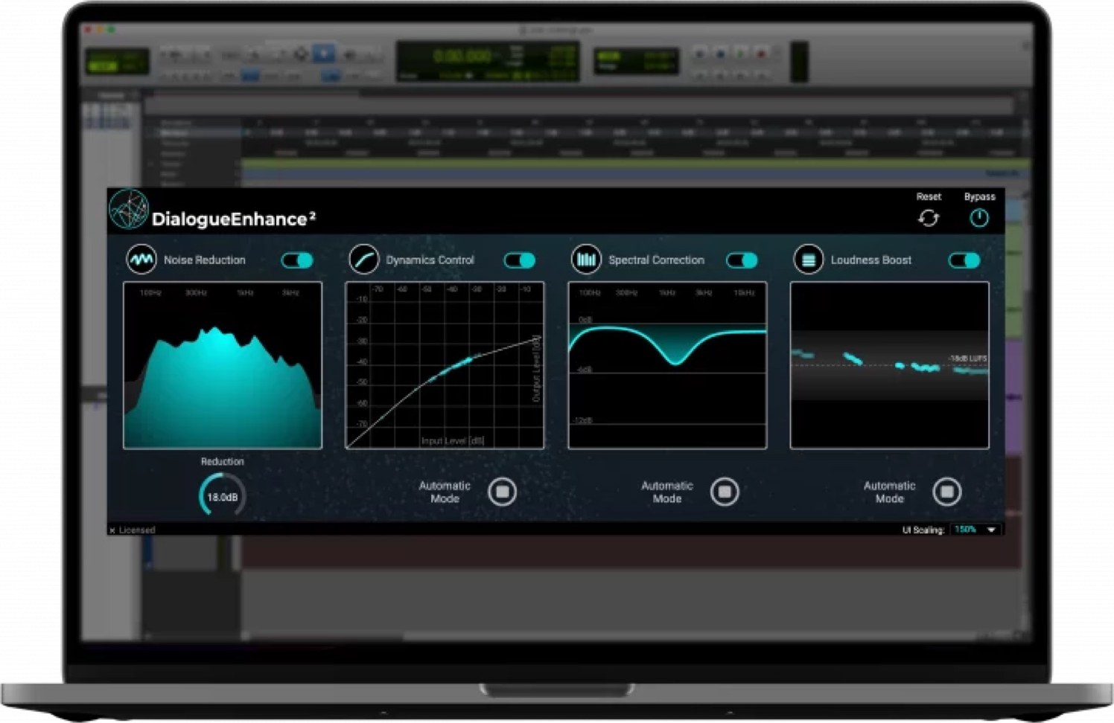The height and width of the screenshot is (723, 1114).
Task: Enable Automatic Mode for Dynamics Control
Action: coord(503,492)
